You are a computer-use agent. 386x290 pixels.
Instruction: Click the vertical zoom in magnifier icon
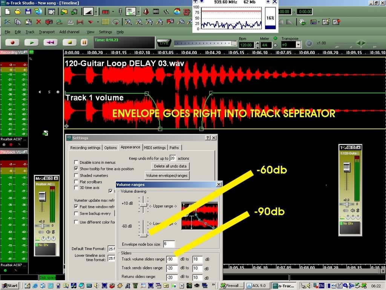pos(149,22)
